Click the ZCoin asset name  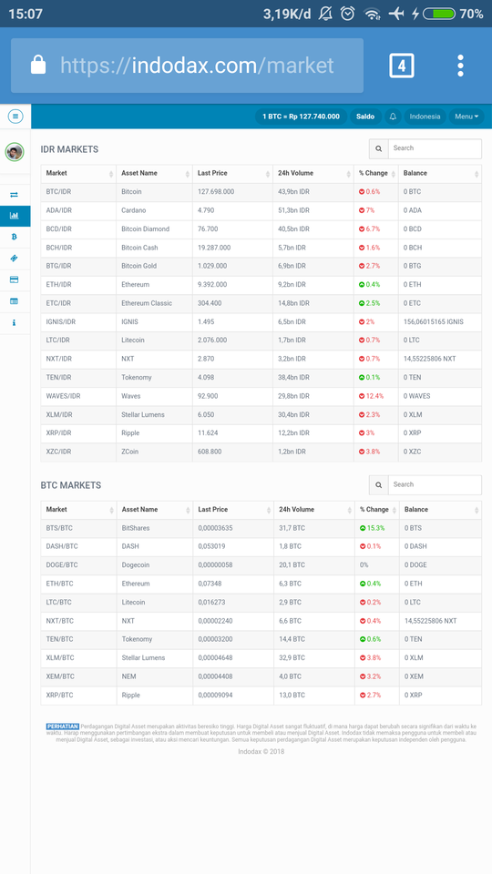click(x=130, y=452)
